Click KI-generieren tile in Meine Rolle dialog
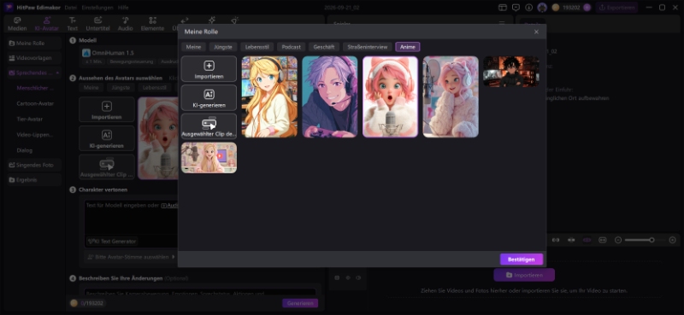 (x=209, y=97)
